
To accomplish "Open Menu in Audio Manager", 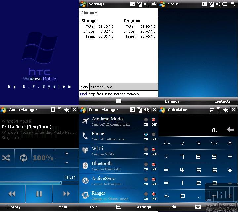I will 63,207.
